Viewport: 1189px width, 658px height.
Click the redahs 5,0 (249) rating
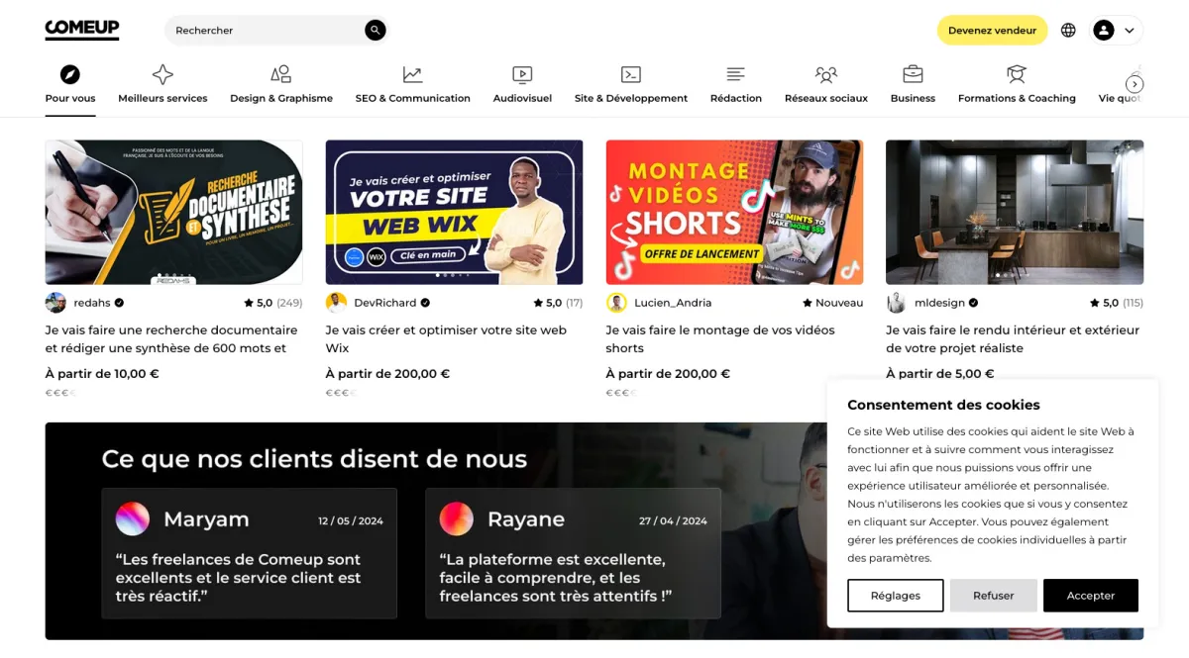(x=273, y=303)
